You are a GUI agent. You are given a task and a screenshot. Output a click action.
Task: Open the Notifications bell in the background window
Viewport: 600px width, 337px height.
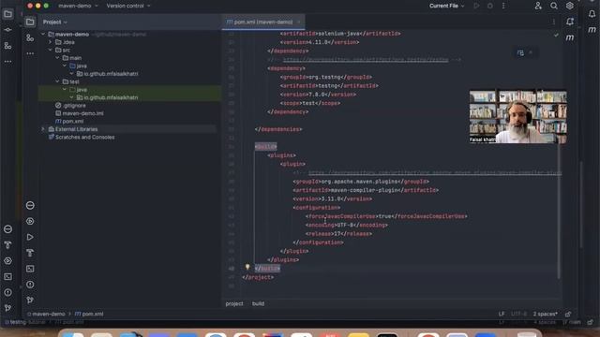(592, 14)
